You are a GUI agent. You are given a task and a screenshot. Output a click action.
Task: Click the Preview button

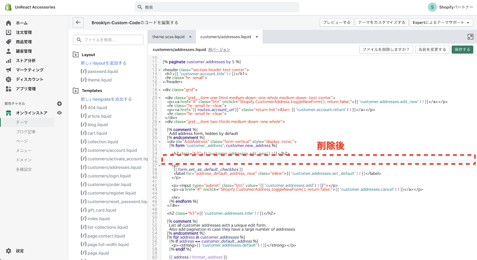tap(337, 22)
